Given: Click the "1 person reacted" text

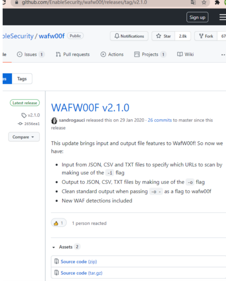Looking at the screenshot, I should (89, 223).
